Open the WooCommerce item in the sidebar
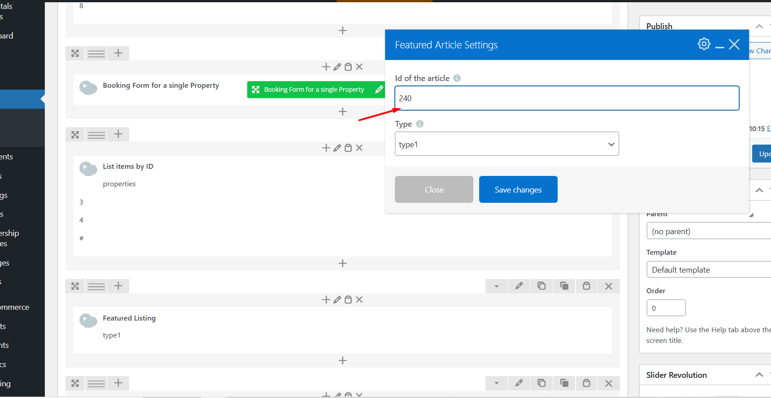Image resolution: width=771 pixels, height=398 pixels. coord(14,307)
